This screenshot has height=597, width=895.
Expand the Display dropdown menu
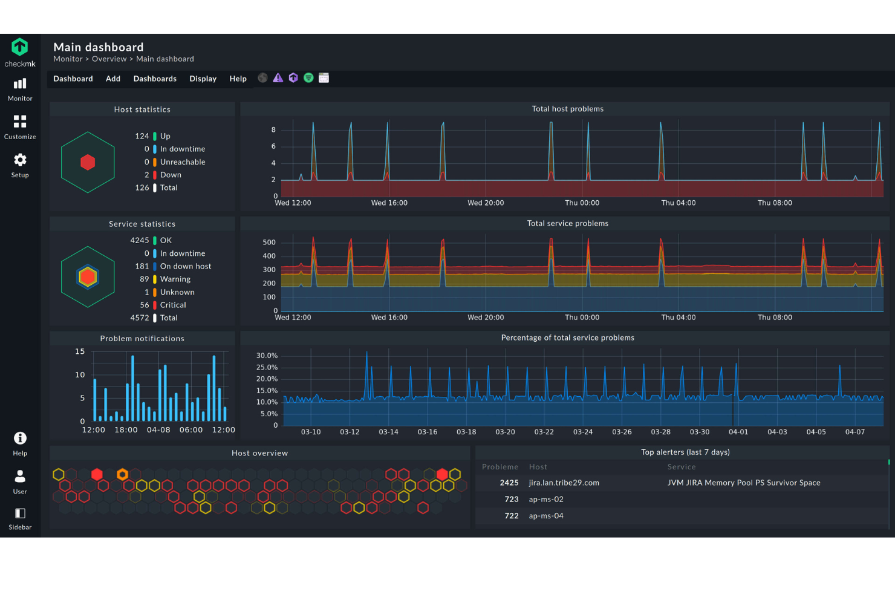click(x=203, y=79)
